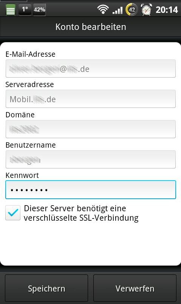The height and width of the screenshot is (304, 181).
Task: Tap the Kennwort field label
Action: [x=22, y=175]
